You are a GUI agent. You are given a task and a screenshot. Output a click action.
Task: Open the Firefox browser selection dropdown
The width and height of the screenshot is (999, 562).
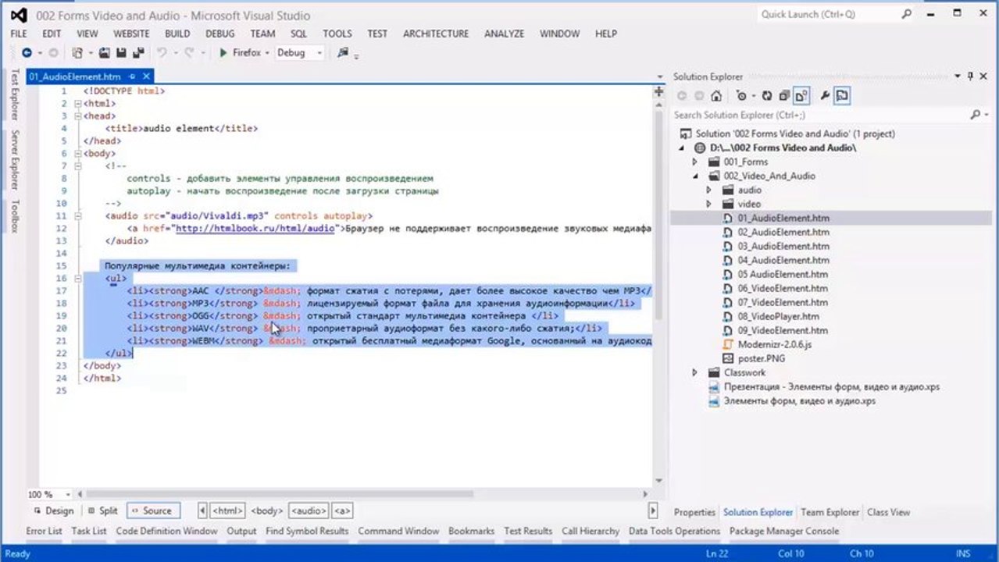point(267,53)
